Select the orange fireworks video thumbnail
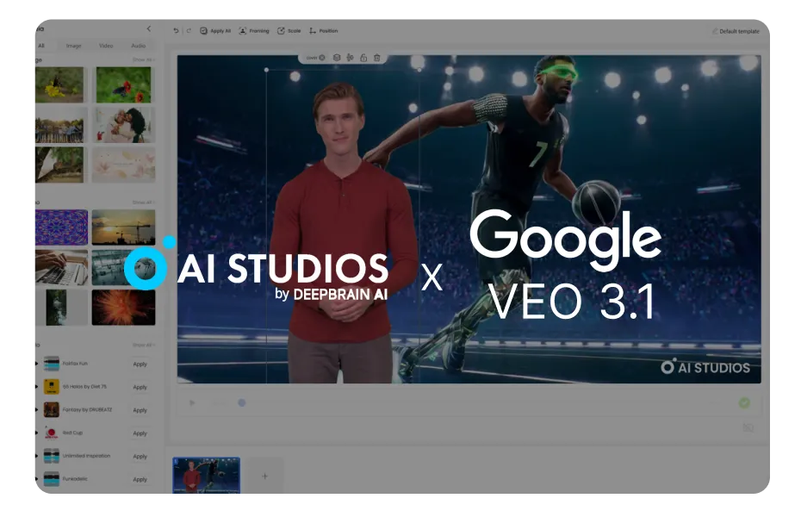Image resolution: width=801 pixels, height=517 pixels. [123, 308]
